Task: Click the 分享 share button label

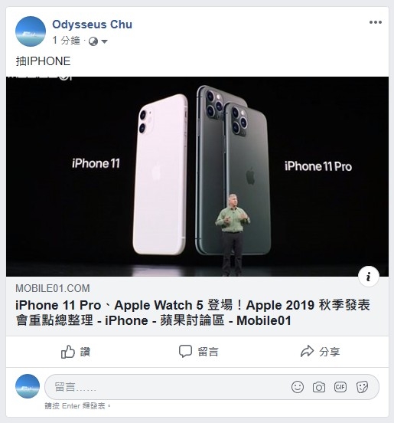Action: tap(330, 352)
